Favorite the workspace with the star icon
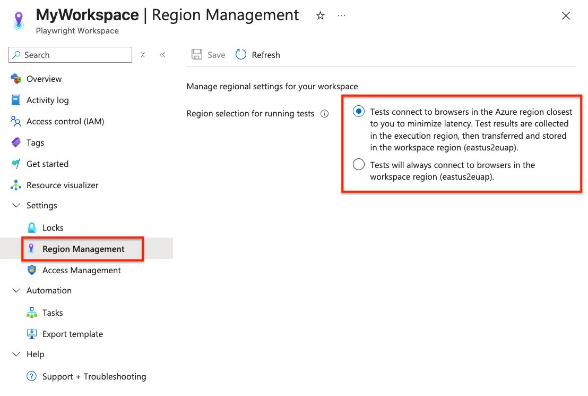 [x=320, y=16]
